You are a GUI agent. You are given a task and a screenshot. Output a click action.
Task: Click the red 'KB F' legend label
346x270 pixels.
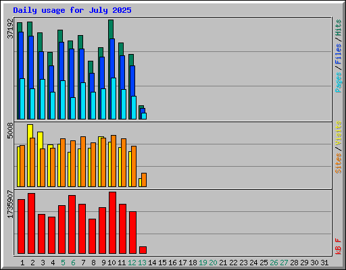[339, 246]
